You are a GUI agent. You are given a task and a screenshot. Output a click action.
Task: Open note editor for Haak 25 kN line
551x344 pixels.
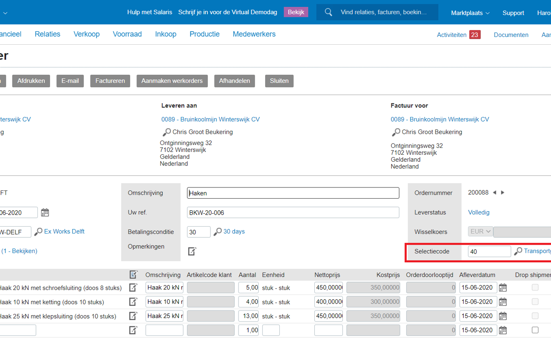coord(133,316)
